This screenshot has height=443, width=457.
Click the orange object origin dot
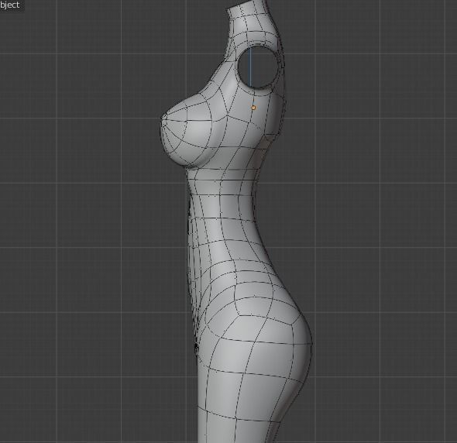tap(253, 108)
